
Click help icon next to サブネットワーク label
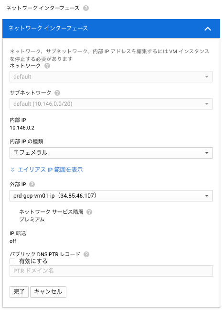tap(57, 93)
